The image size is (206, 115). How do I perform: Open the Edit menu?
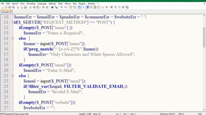point(8,4)
